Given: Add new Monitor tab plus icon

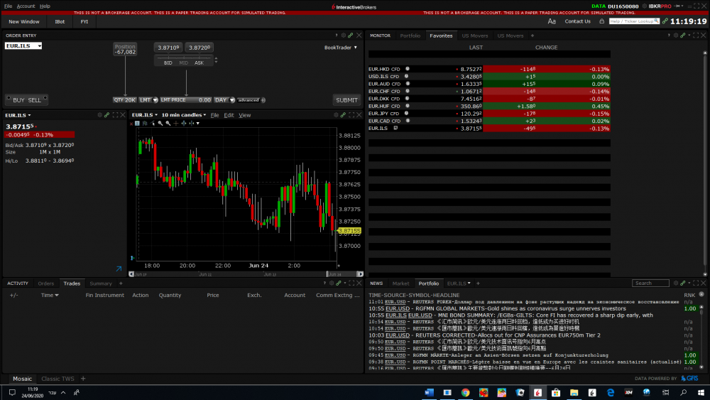Looking at the screenshot, I should 532,36.
